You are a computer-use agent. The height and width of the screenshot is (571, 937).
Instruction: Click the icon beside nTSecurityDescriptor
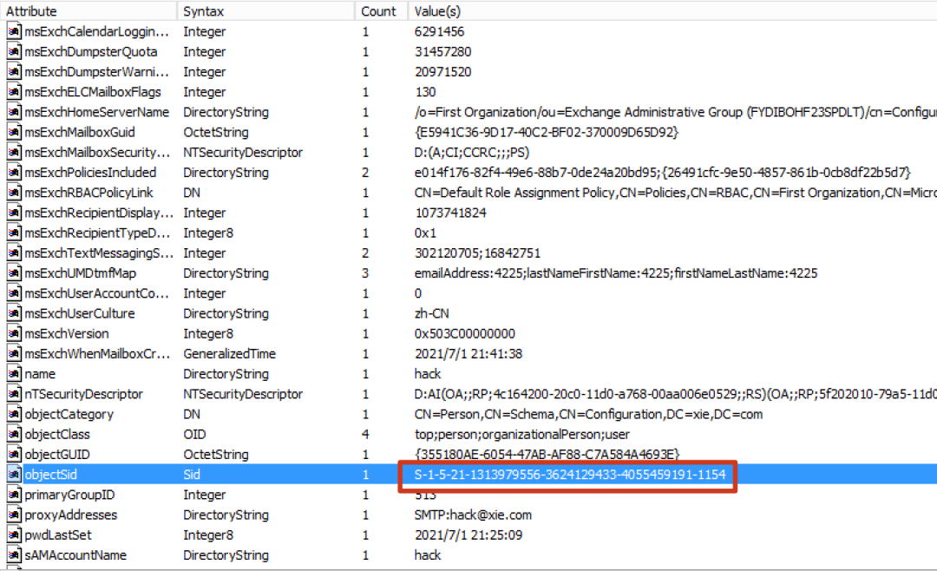coord(14,394)
